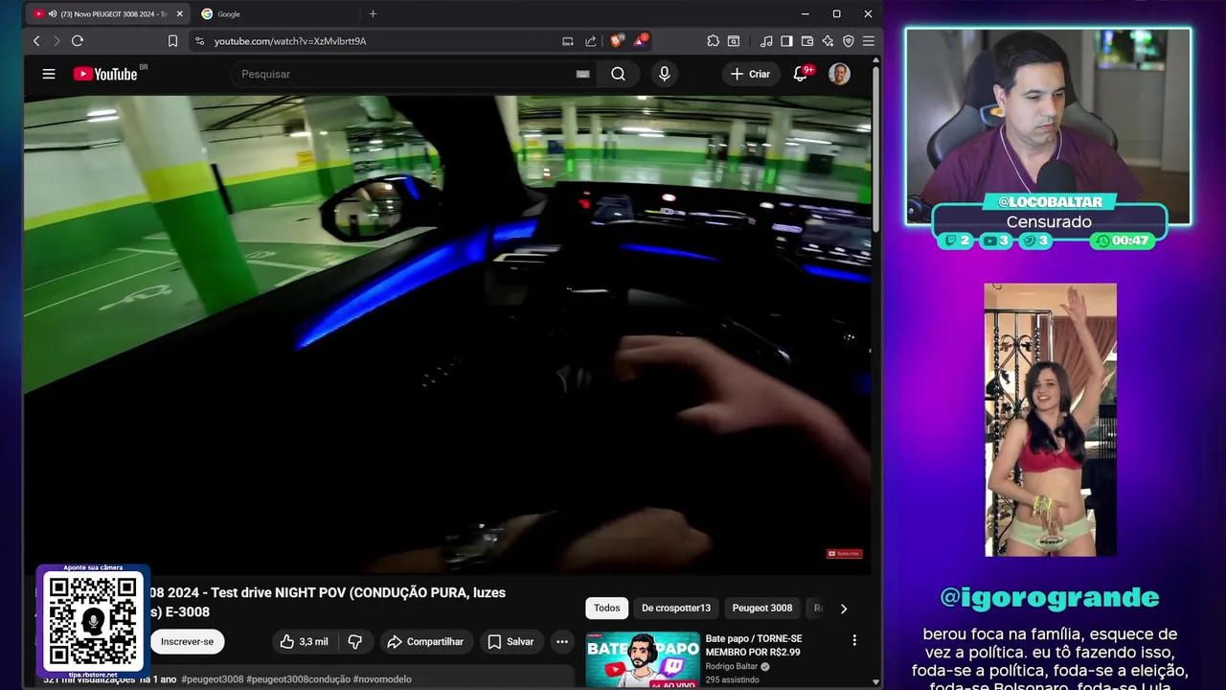
Task: Click the Inscrever-se subscribe button
Action: [x=187, y=642]
